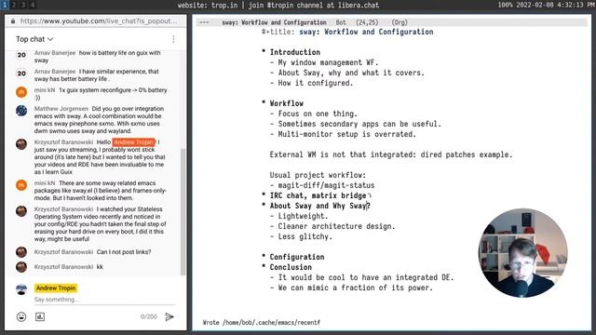Click the buffer name in Emacs modeline
Viewport: 596px width, 335px height.
click(274, 22)
